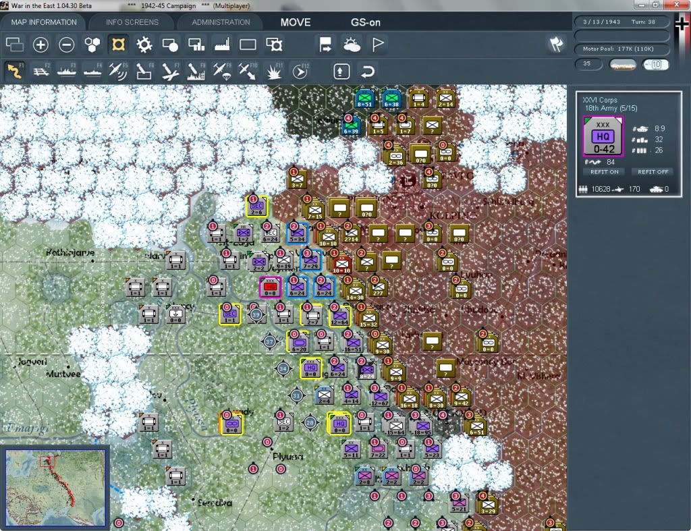Click the REFIT OFF button
This screenshot has height=531, width=691.
tap(653, 172)
